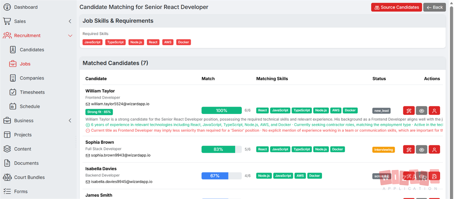Image resolution: width=454 pixels, height=199 pixels.
Task: Click the Source Candidates button
Action: (397, 7)
